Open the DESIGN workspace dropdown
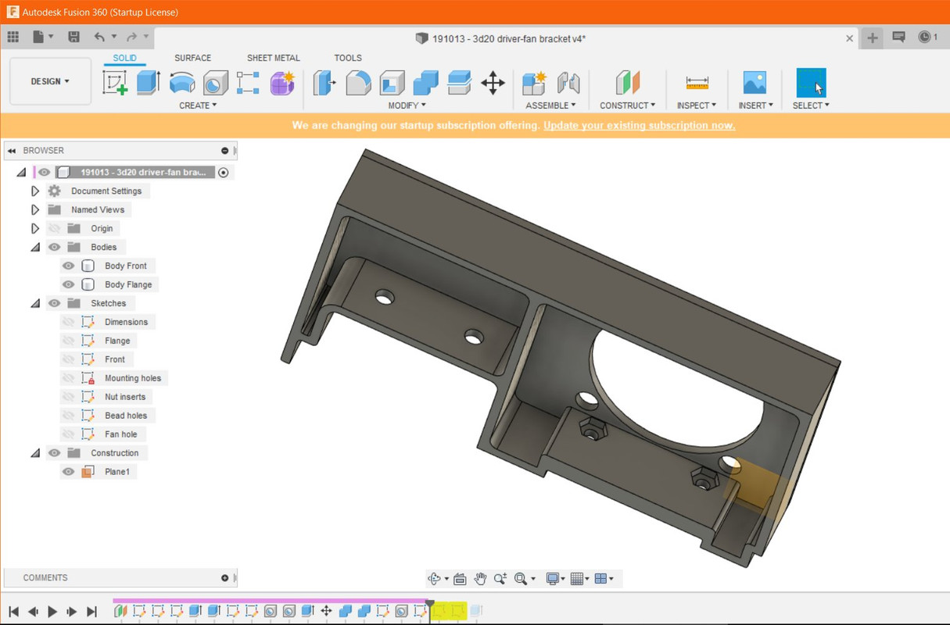This screenshot has height=625, width=950. (50, 81)
